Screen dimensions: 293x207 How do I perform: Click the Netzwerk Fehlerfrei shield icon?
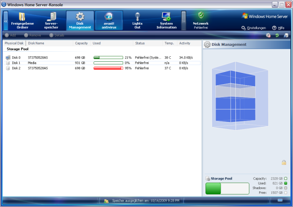coord(201,16)
